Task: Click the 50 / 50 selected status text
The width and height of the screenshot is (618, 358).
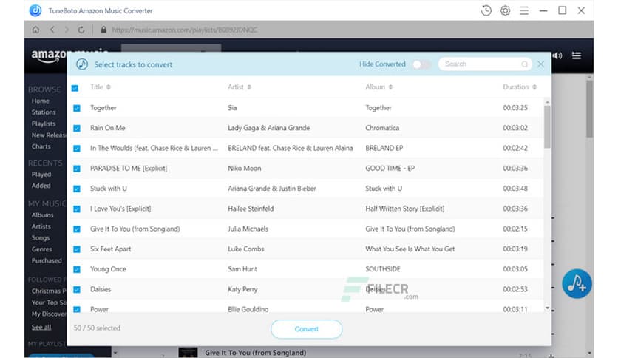Action: click(x=97, y=328)
